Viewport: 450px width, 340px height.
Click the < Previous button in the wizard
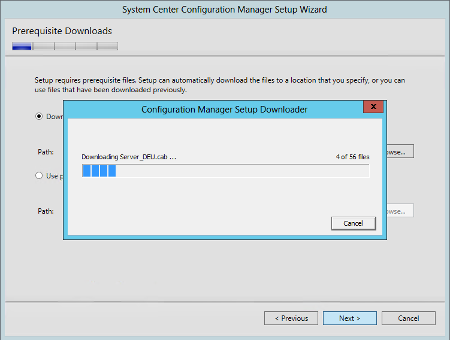291,318
